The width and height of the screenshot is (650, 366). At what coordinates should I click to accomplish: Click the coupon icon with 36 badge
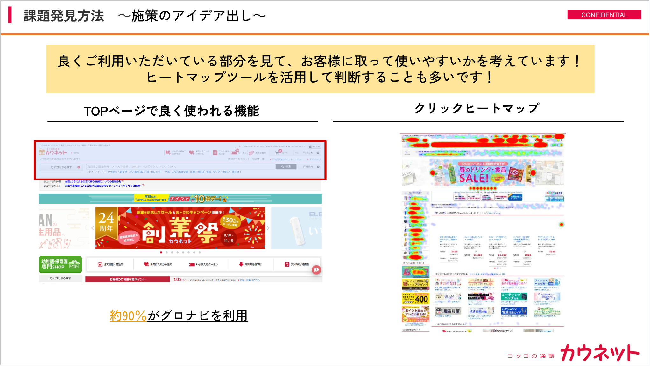click(x=235, y=152)
